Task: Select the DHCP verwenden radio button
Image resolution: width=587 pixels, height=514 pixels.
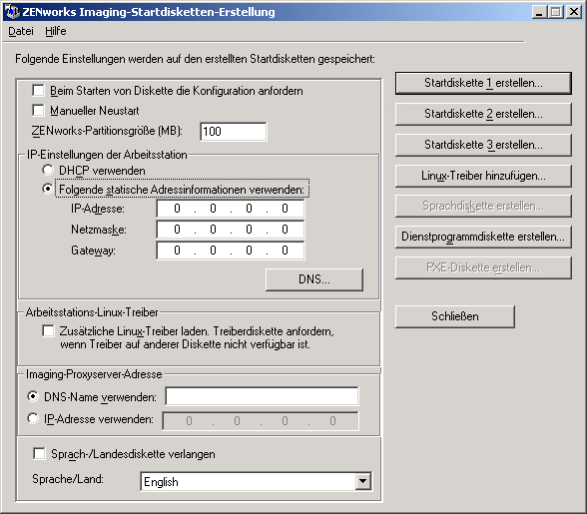Action: [48, 170]
